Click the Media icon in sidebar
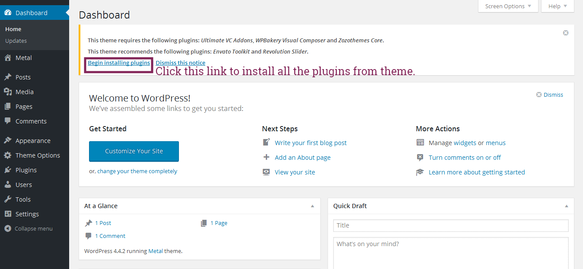This screenshot has width=583, height=269. pyautogui.click(x=8, y=92)
